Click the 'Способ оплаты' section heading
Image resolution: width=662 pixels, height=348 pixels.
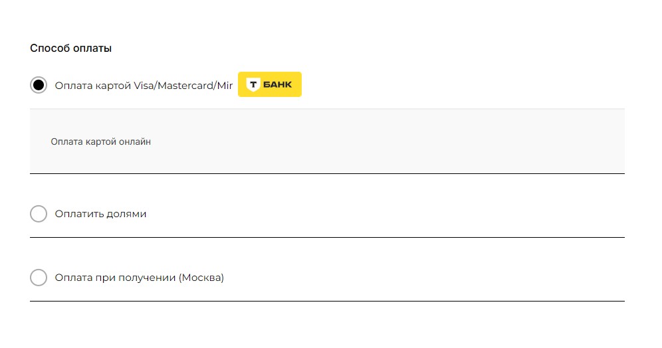pos(70,48)
